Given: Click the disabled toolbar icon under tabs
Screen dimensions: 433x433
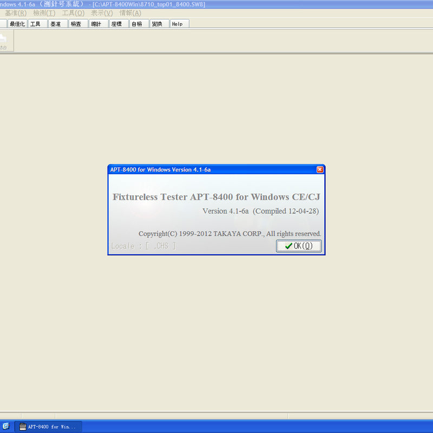Looking at the screenshot, I should pyautogui.click(x=6, y=41).
